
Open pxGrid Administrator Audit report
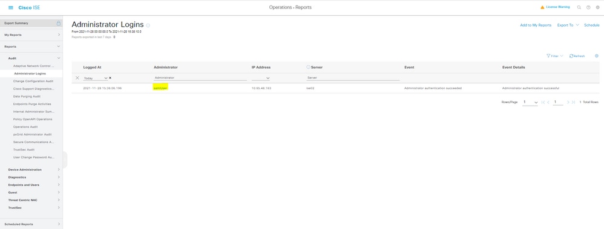coord(32,134)
